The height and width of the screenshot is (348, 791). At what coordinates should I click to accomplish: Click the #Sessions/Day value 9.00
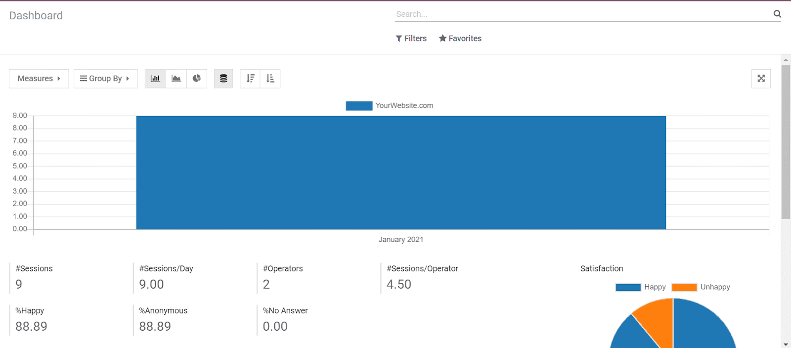click(151, 284)
